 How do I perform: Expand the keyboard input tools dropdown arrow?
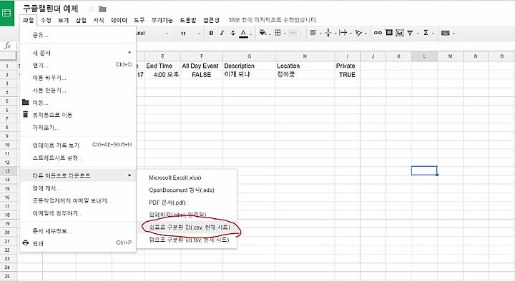tap(453, 33)
